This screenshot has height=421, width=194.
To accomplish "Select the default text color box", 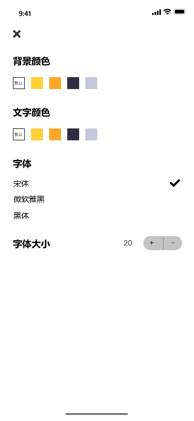I will coord(19,134).
